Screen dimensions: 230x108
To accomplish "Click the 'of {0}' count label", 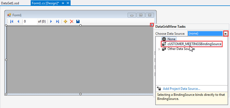I will click(x=42, y=21).
